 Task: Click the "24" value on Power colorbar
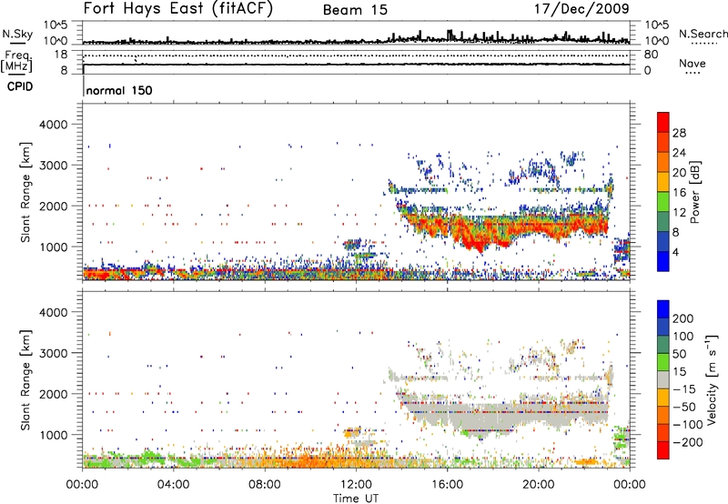click(679, 153)
